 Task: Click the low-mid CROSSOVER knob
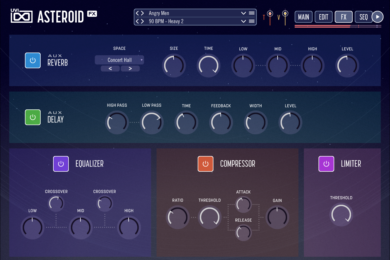(56, 203)
